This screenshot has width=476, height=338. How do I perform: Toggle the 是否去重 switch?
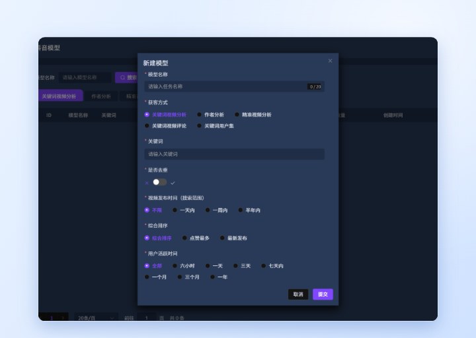coord(160,182)
